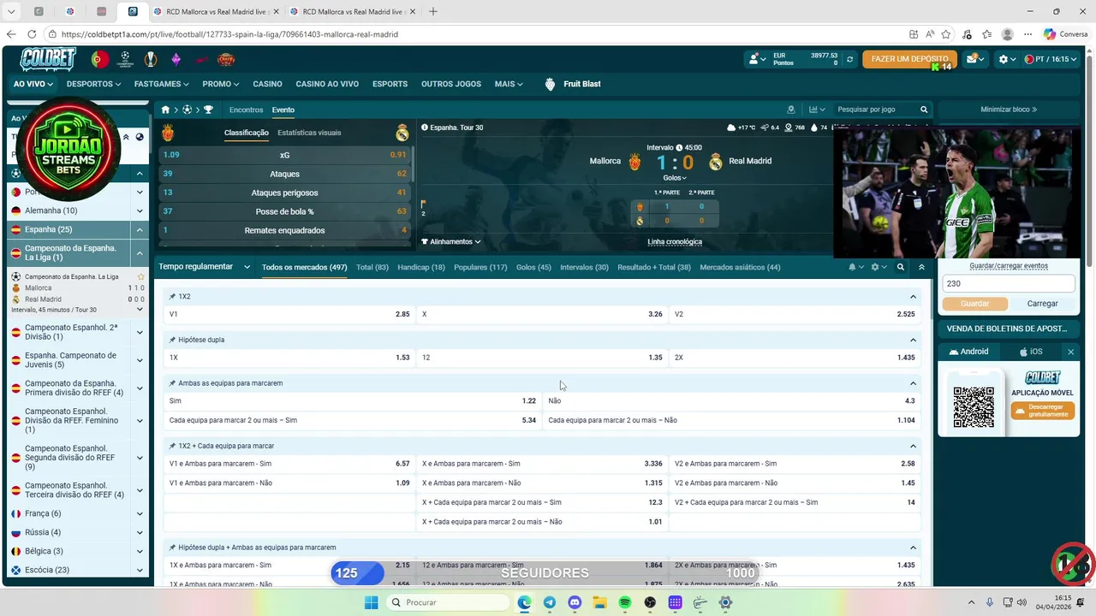Open the Portugal flag shortcut icon
The image size is (1096, 616).
tap(100, 59)
